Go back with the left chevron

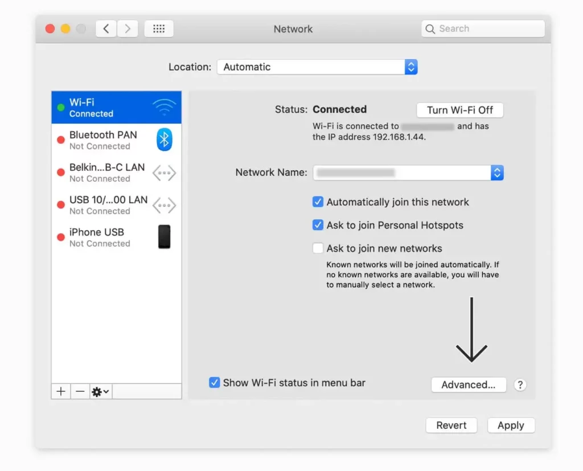(106, 28)
